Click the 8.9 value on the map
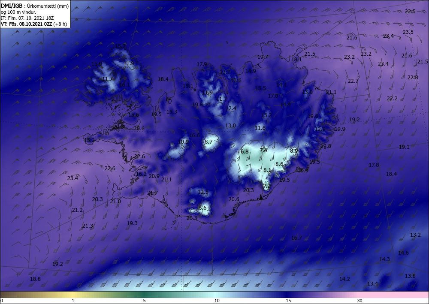This screenshot has height=304, width=429. 294,150
